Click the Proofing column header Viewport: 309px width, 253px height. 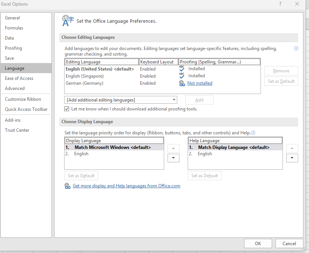[x=219, y=62]
